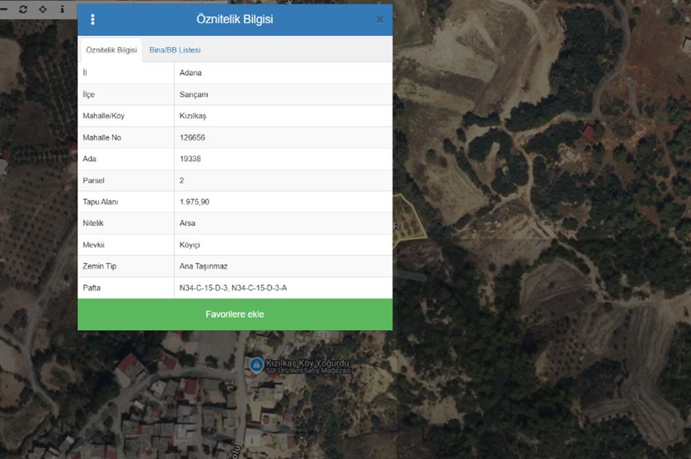691x459 pixels.
Task: Click the Tapu Alanı value 1.975,90
Action: coord(194,202)
